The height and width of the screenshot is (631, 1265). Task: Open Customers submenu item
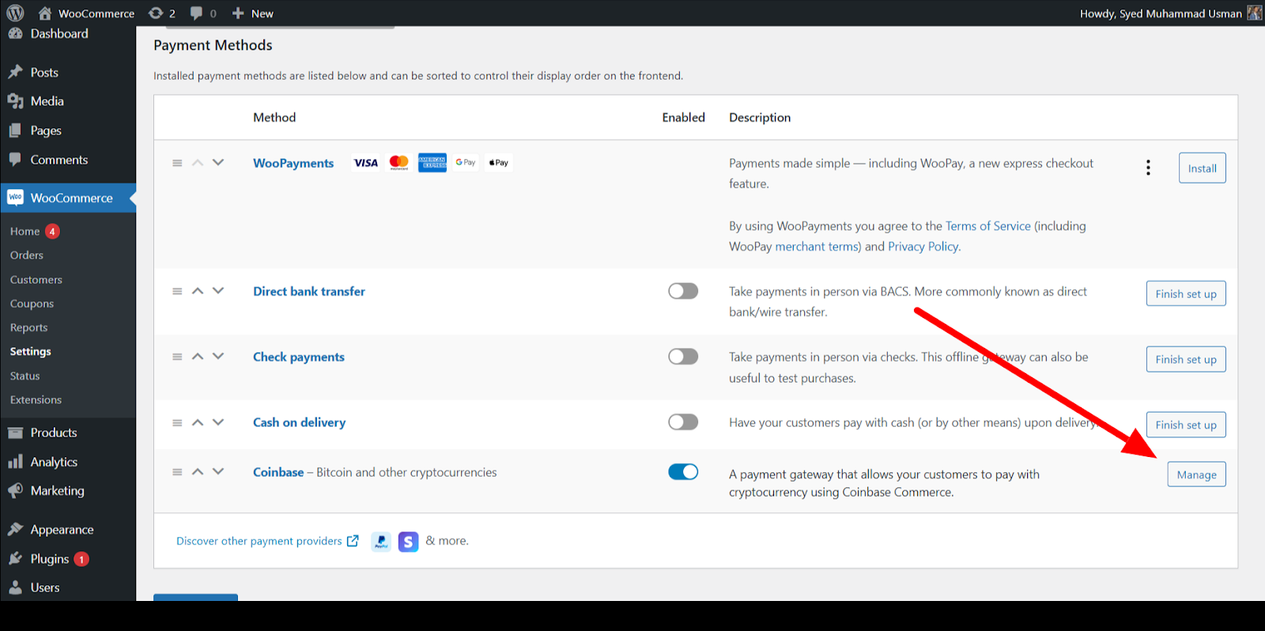(x=36, y=280)
